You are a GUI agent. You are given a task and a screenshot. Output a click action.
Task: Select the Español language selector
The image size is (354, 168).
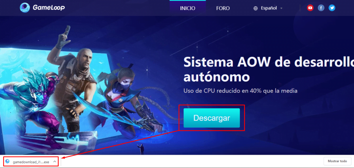(x=268, y=8)
